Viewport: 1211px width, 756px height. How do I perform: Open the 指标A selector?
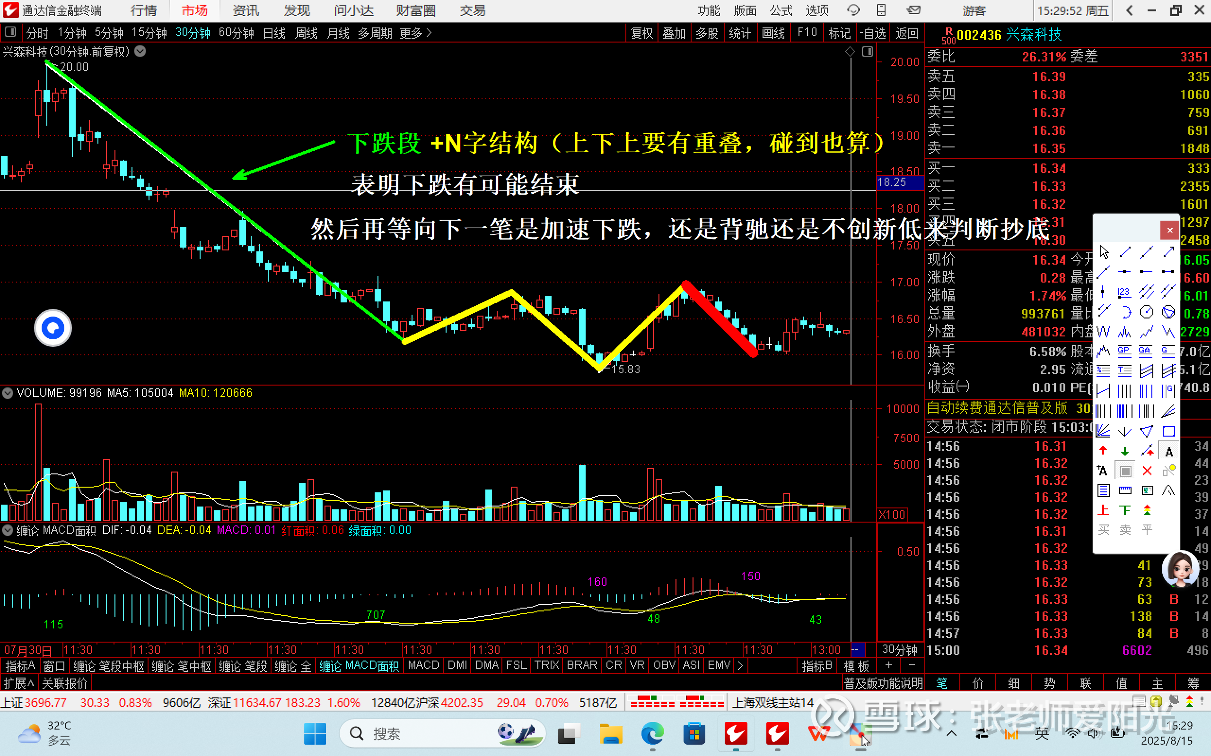pos(19,666)
